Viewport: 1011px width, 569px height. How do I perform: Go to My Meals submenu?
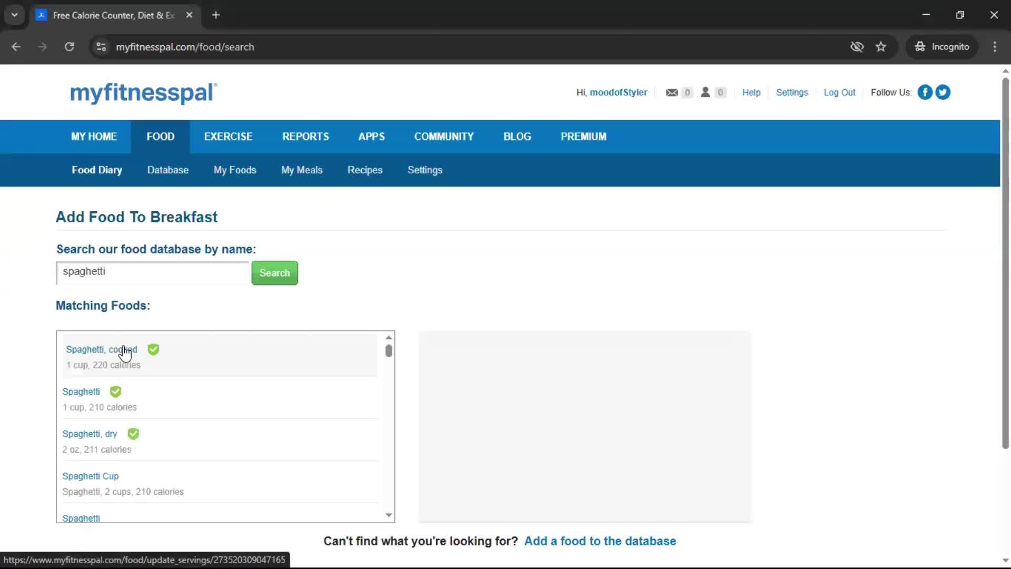[x=302, y=170]
